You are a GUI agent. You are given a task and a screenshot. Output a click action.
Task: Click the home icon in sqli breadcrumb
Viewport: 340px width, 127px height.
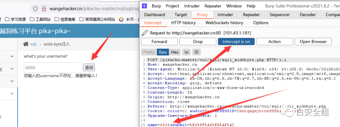click(26, 44)
